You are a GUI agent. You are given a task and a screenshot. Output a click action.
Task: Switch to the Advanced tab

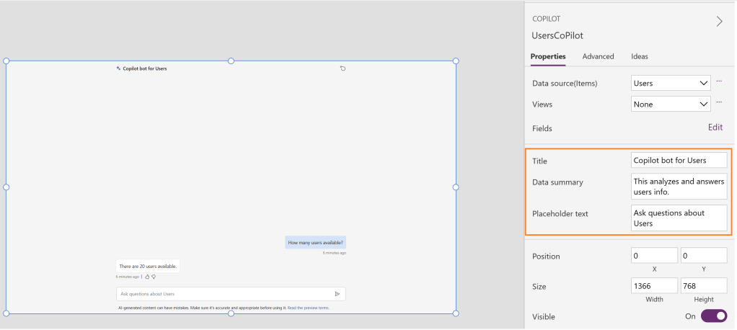(x=598, y=56)
